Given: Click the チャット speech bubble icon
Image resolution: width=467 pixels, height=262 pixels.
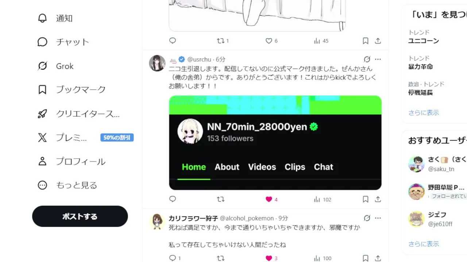Looking at the screenshot, I should (x=42, y=42).
